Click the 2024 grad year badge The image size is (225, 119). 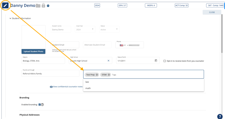(x=97, y=6)
